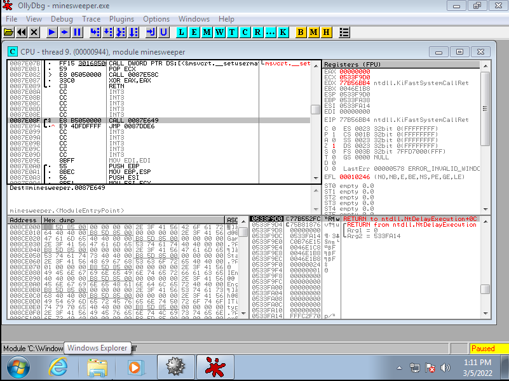The image size is (509, 381).
Task: Select the P flag value in registers
Action: (x=334, y=135)
